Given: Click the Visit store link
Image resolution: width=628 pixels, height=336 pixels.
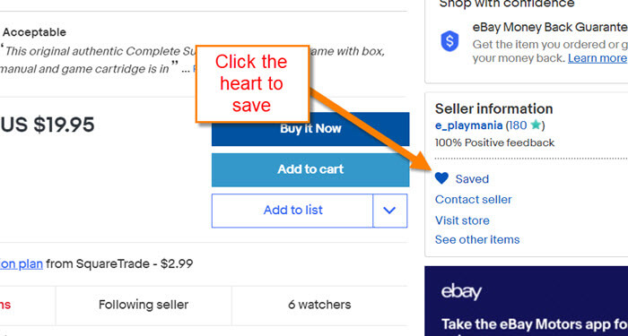Looking at the screenshot, I should 462,220.
